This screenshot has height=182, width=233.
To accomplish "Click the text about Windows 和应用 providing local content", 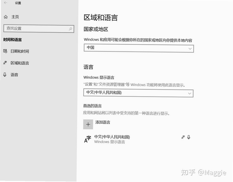I will pyautogui.click(x=138, y=40).
